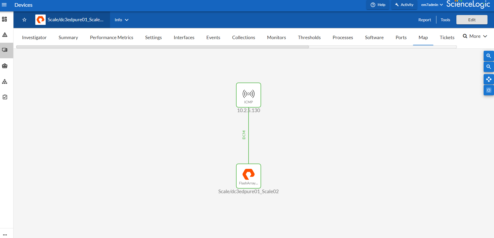Switch to the Summary tab
The height and width of the screenshot is (238, 494).
[x=68, y=38]
